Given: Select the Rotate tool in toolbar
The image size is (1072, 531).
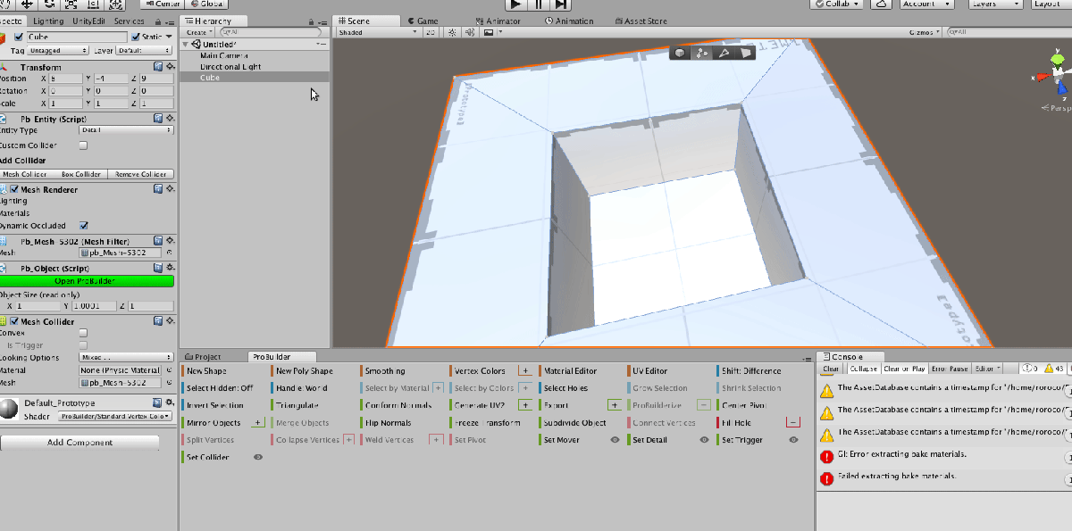Looking at the screenshot, I should point(50,4).
